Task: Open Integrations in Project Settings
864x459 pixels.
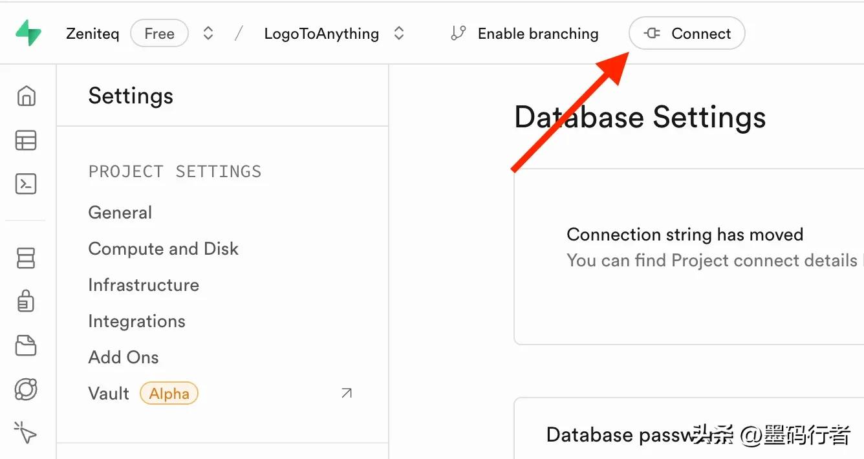Action: [x=136, y=321]
